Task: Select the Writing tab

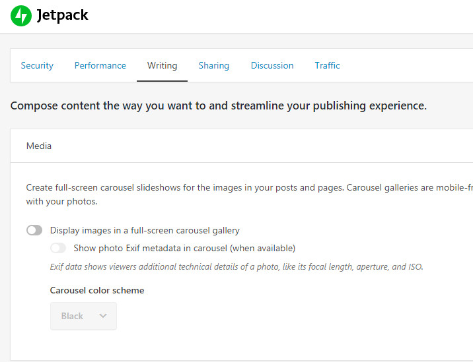Action: click(162, 65)
